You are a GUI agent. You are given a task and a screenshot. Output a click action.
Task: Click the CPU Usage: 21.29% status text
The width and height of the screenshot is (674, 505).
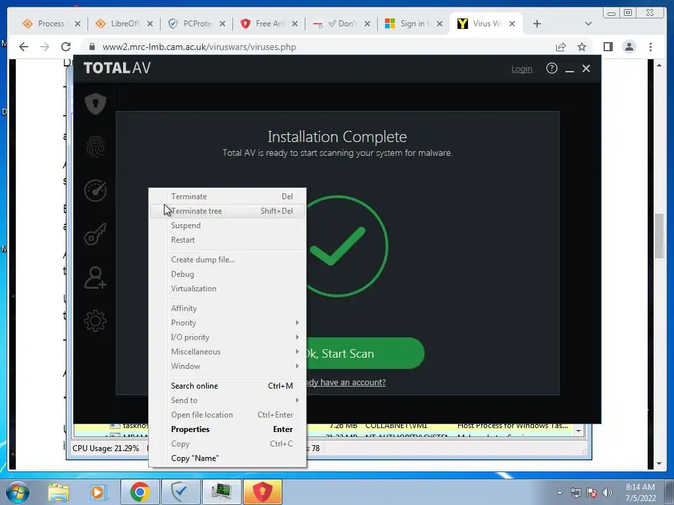point(106,448)
